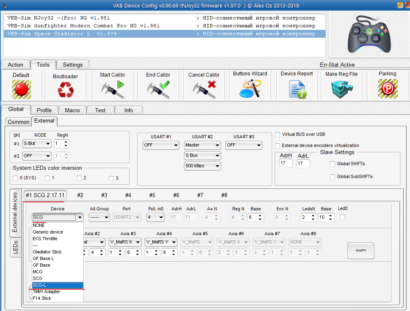Increase Reg N Base stepper value
Viewport: 410px width, 311px height.
(x=260, y=215)
